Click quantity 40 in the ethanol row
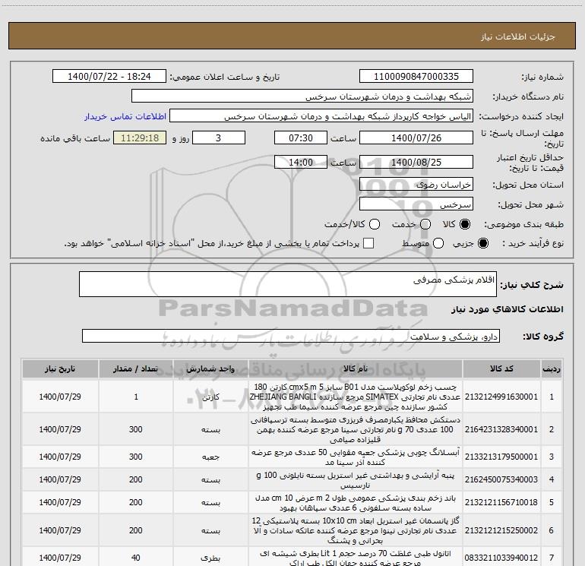The height and width of the screenshot is (566, 585). (136, 558)
